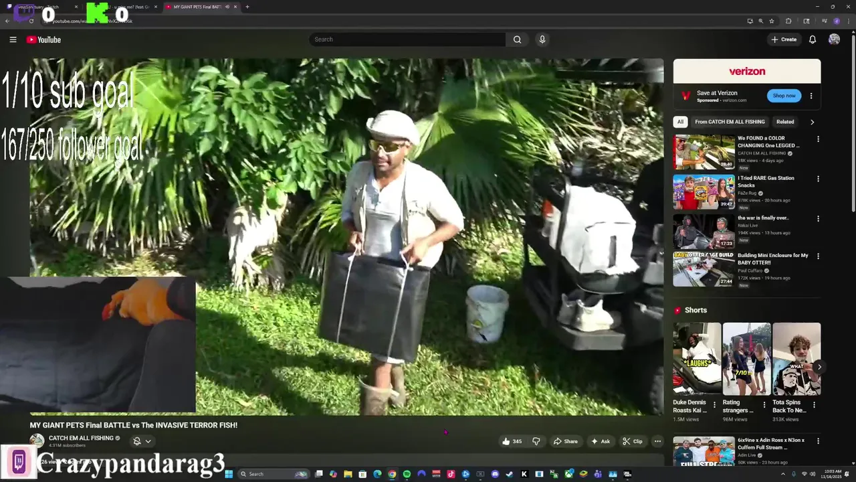Play the Rating strangers short
This screenshot has height=482, width=856.
point(746,359)
